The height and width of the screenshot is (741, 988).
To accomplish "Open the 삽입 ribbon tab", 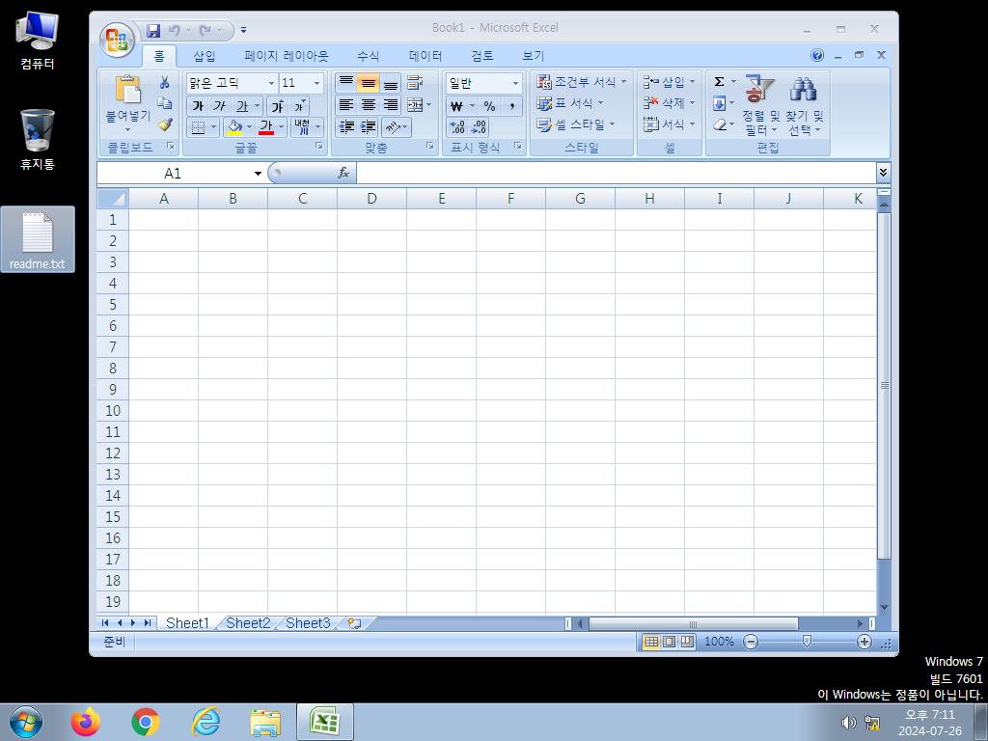I will pos(205,56).
